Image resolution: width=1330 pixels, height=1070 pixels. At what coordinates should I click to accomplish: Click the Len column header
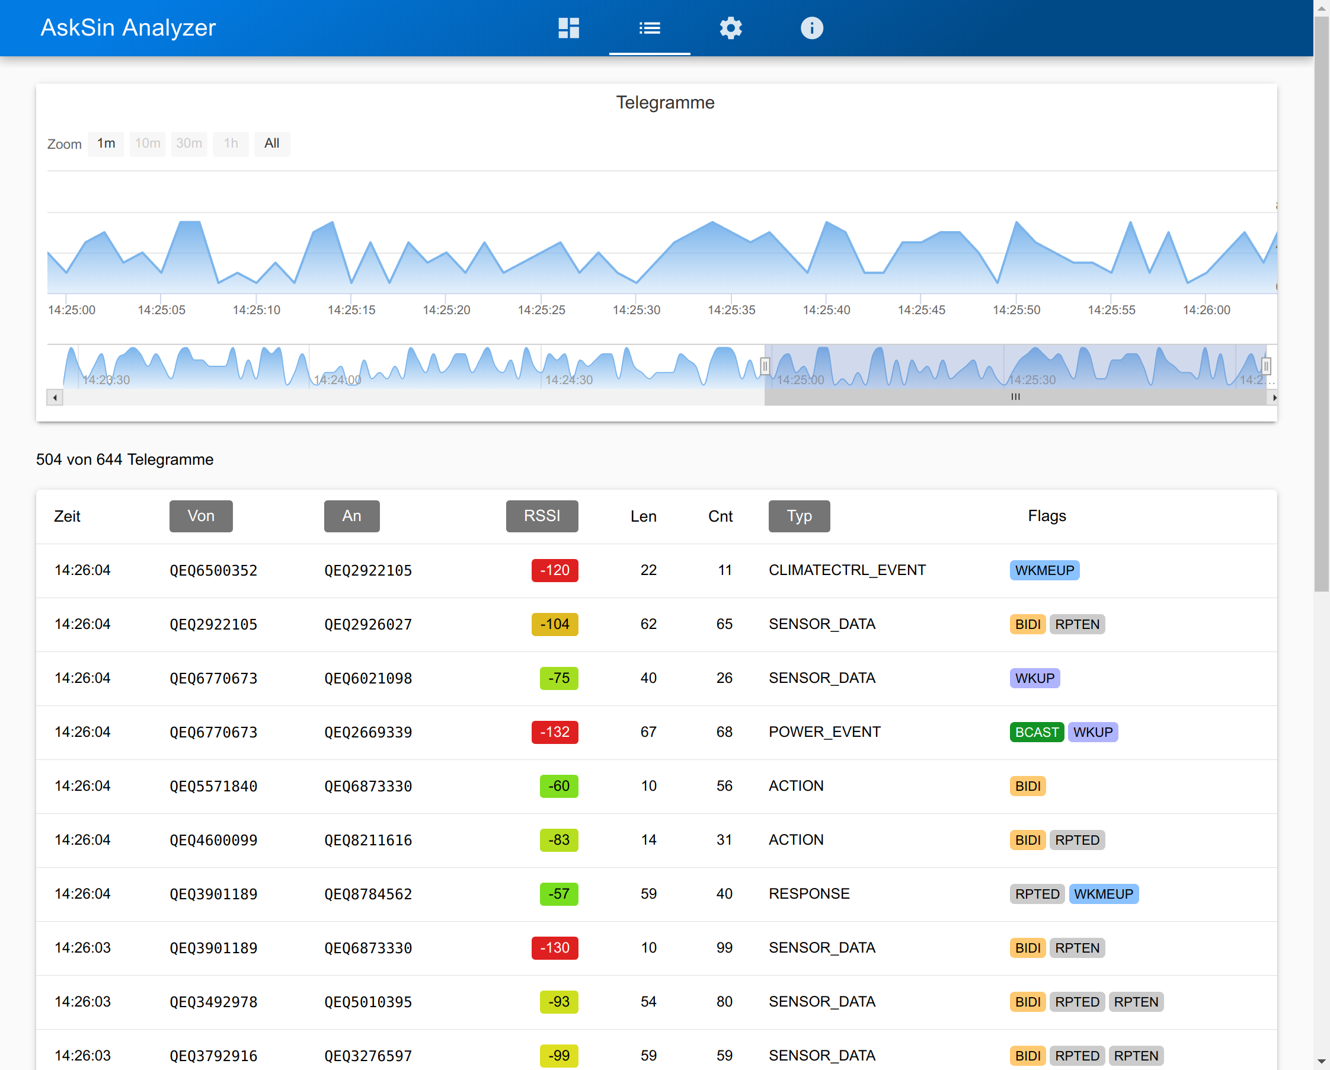point(643,516)
